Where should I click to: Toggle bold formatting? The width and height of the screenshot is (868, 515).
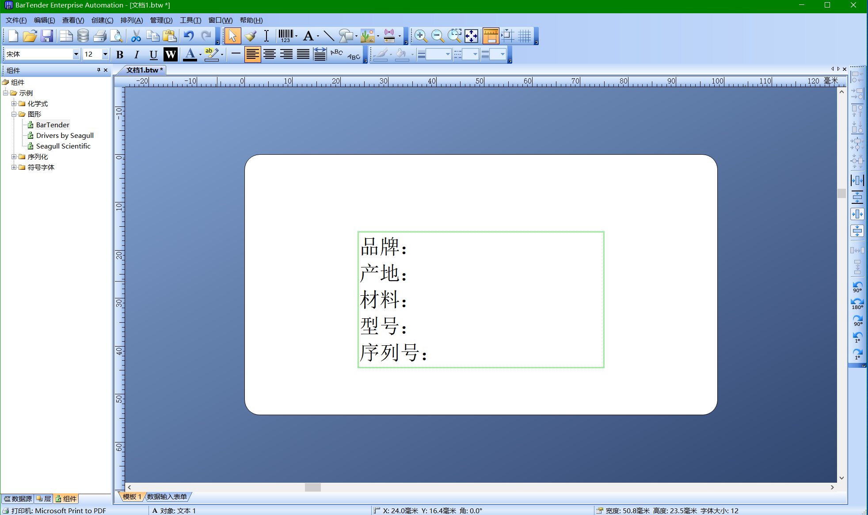click(x=120, y=54)
